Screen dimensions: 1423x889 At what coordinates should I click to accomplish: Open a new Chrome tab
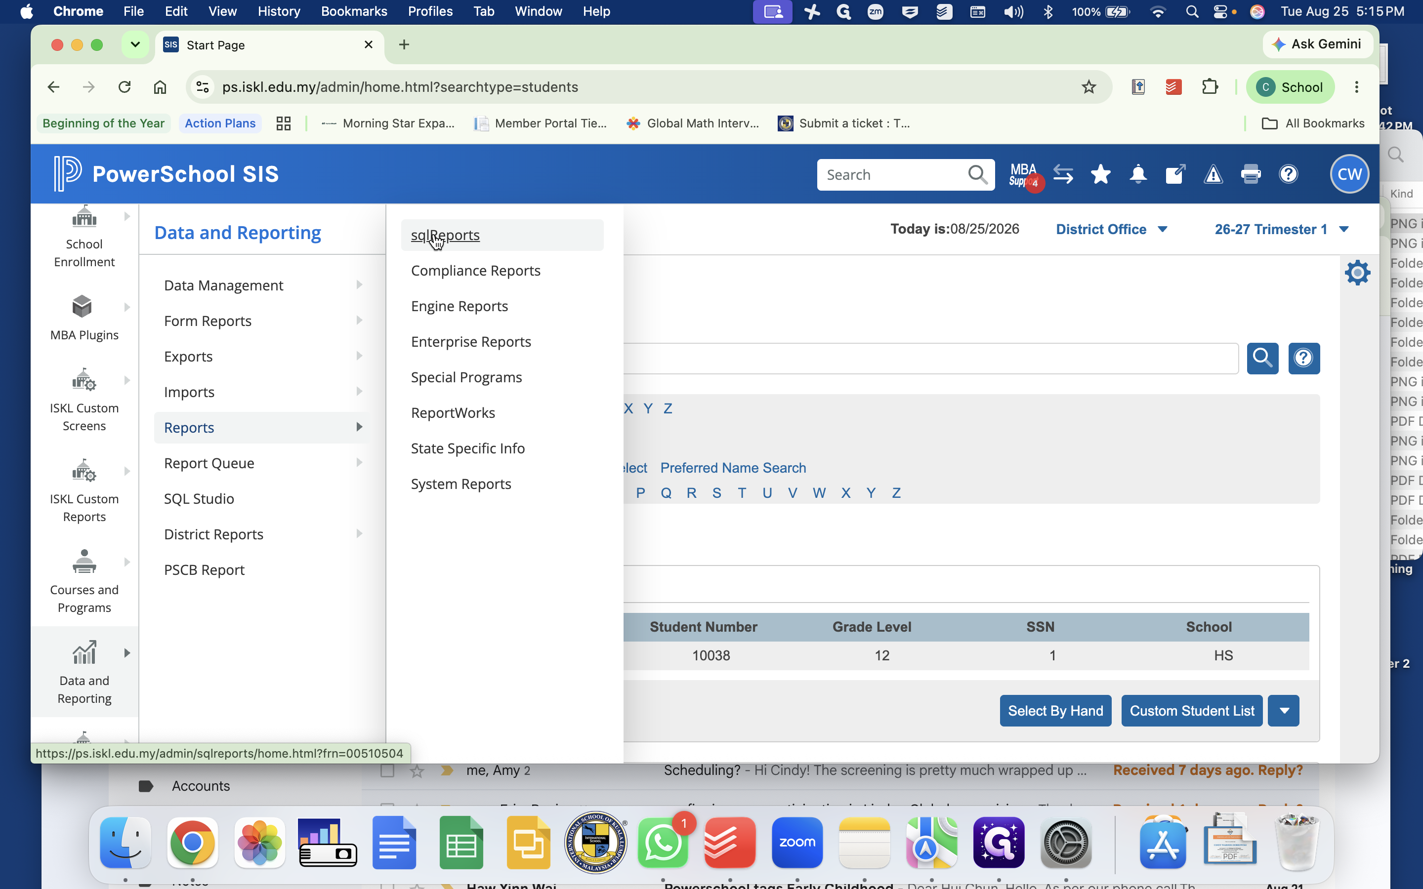pos(404,44)
